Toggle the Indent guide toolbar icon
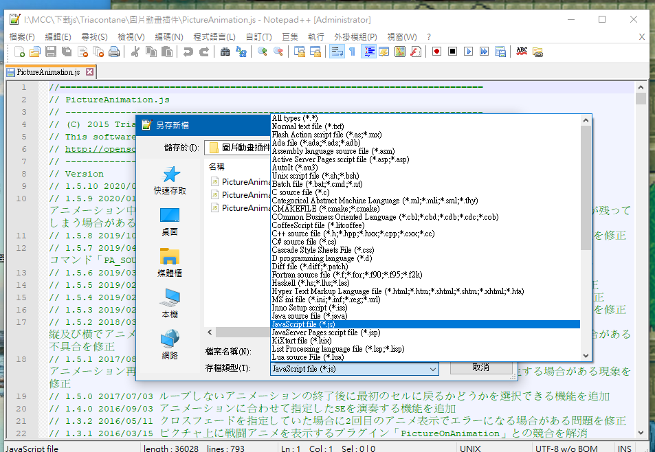Image resolution: width=655 pixels, height=452 pixels. point(369,52)
